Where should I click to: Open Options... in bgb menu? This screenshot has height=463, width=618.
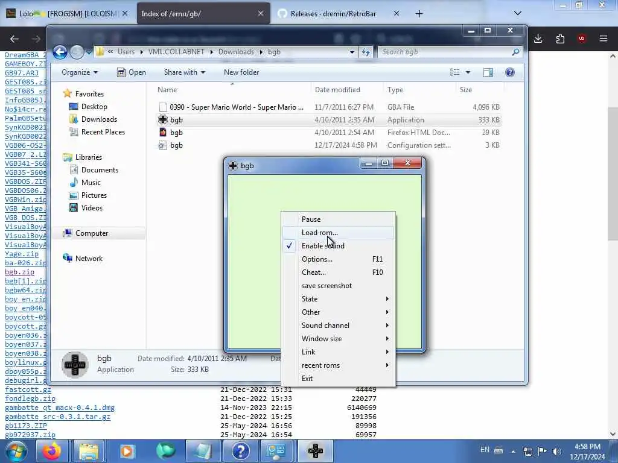coord(338,259)
